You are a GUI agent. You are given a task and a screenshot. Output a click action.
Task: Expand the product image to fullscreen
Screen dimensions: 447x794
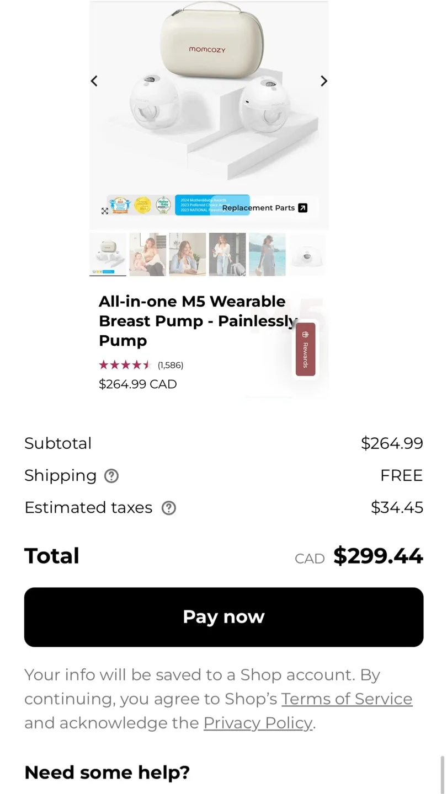tap(105, 211)
